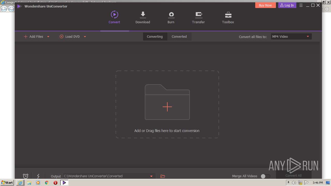The image size is (331, 186).
Task: Click the system clock 3:46 PM
Action: click(x=318, y=183)
